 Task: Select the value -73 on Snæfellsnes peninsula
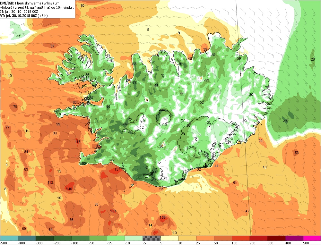click(57, 111)
